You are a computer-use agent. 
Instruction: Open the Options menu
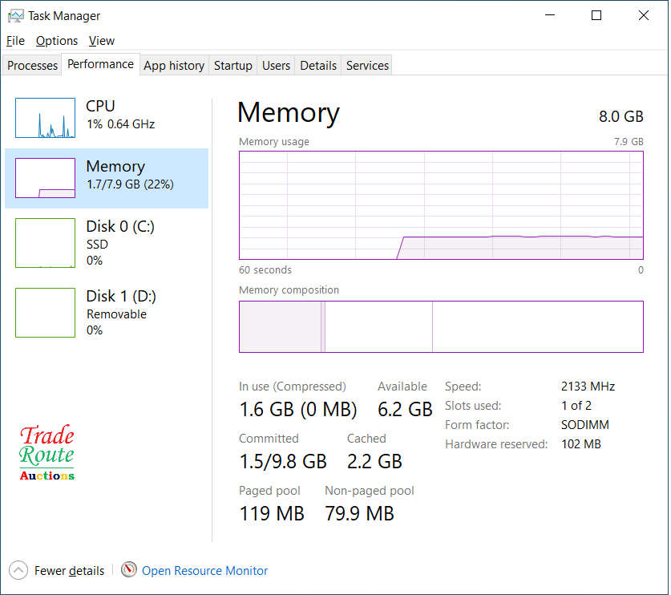57,41
